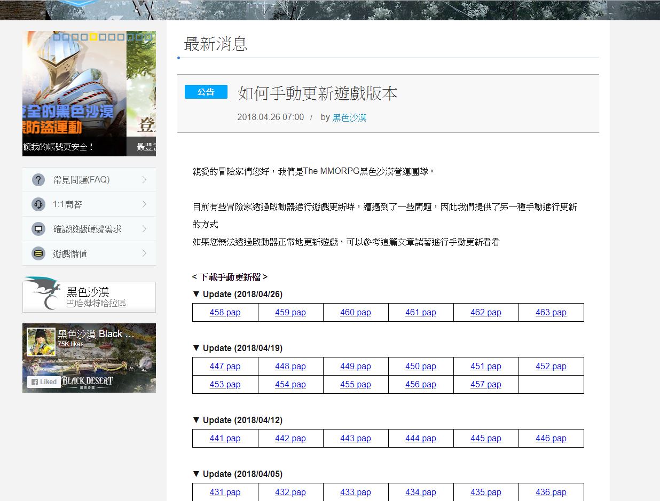The height and width of the screenshot is (501, 660).
Task: Get the 462.pap patch file
Action: (x=486, y=313)
